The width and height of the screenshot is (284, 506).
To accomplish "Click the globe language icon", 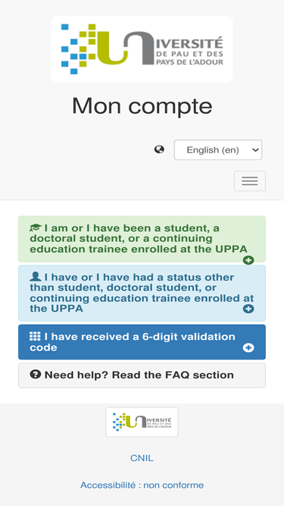I will point(159,149).
